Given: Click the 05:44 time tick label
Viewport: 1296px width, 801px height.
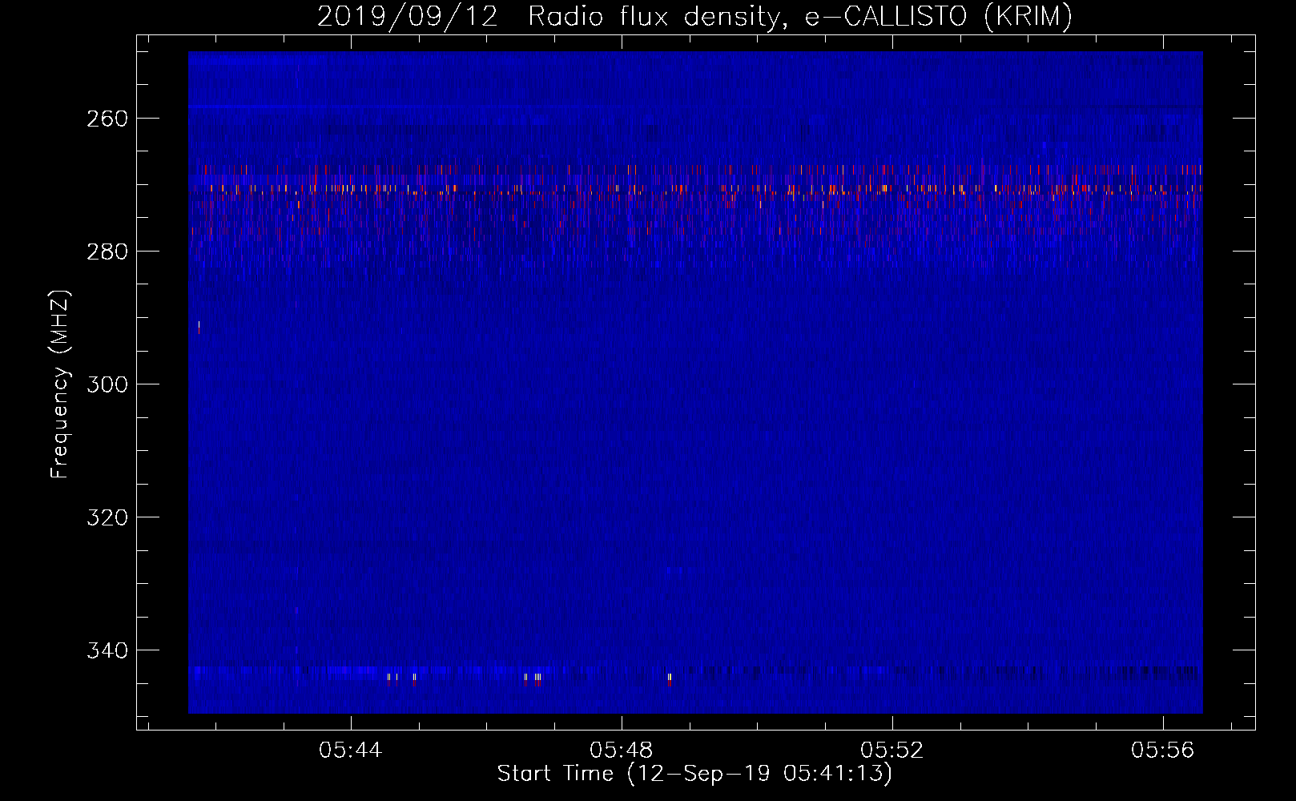Looking at the screenshot, I should (x=351, y=751).
